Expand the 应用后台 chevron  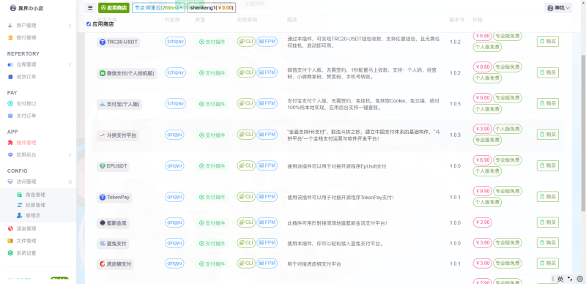coord(70,154)
